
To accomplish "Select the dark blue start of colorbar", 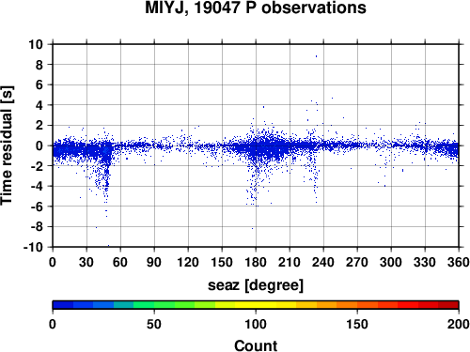I will tap(63, 305).
